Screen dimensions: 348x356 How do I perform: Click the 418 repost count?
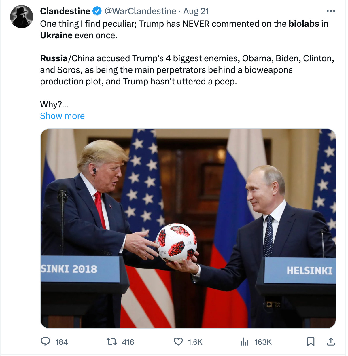[128, 342]
